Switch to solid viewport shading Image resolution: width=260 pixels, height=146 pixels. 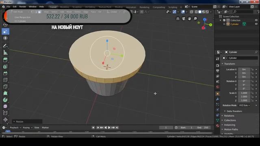coord(200,12)
